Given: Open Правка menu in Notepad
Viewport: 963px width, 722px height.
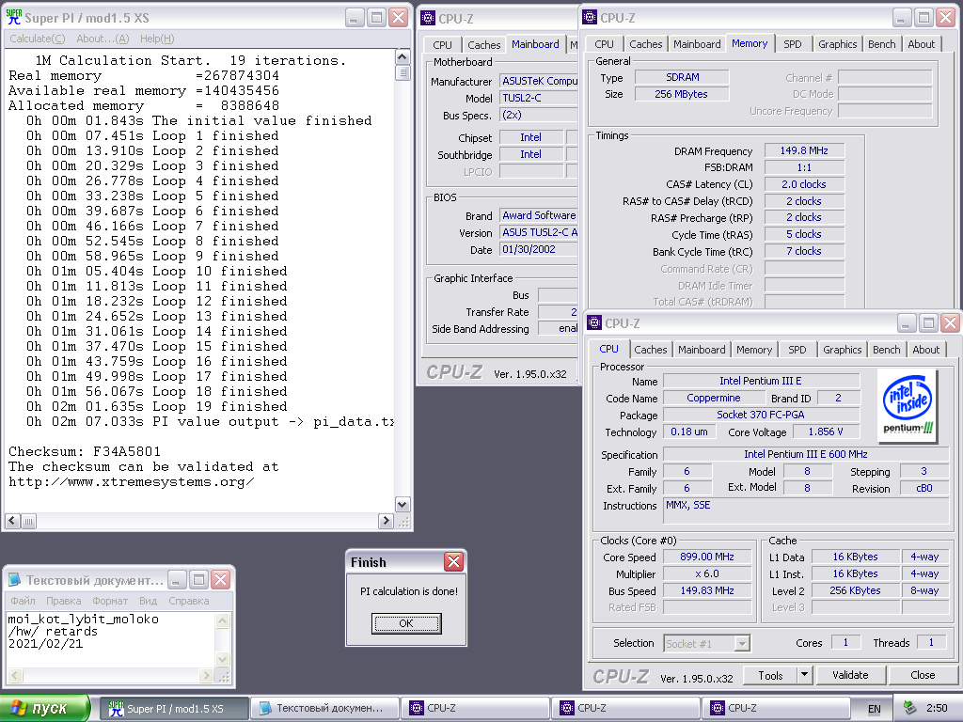Looking at the screenshot, I should click(x=64, y=601).
